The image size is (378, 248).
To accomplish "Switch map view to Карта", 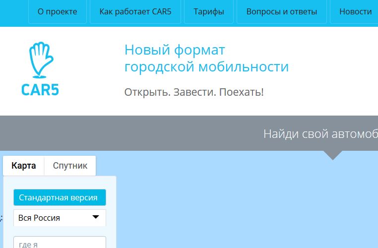I will coord(24,166).
